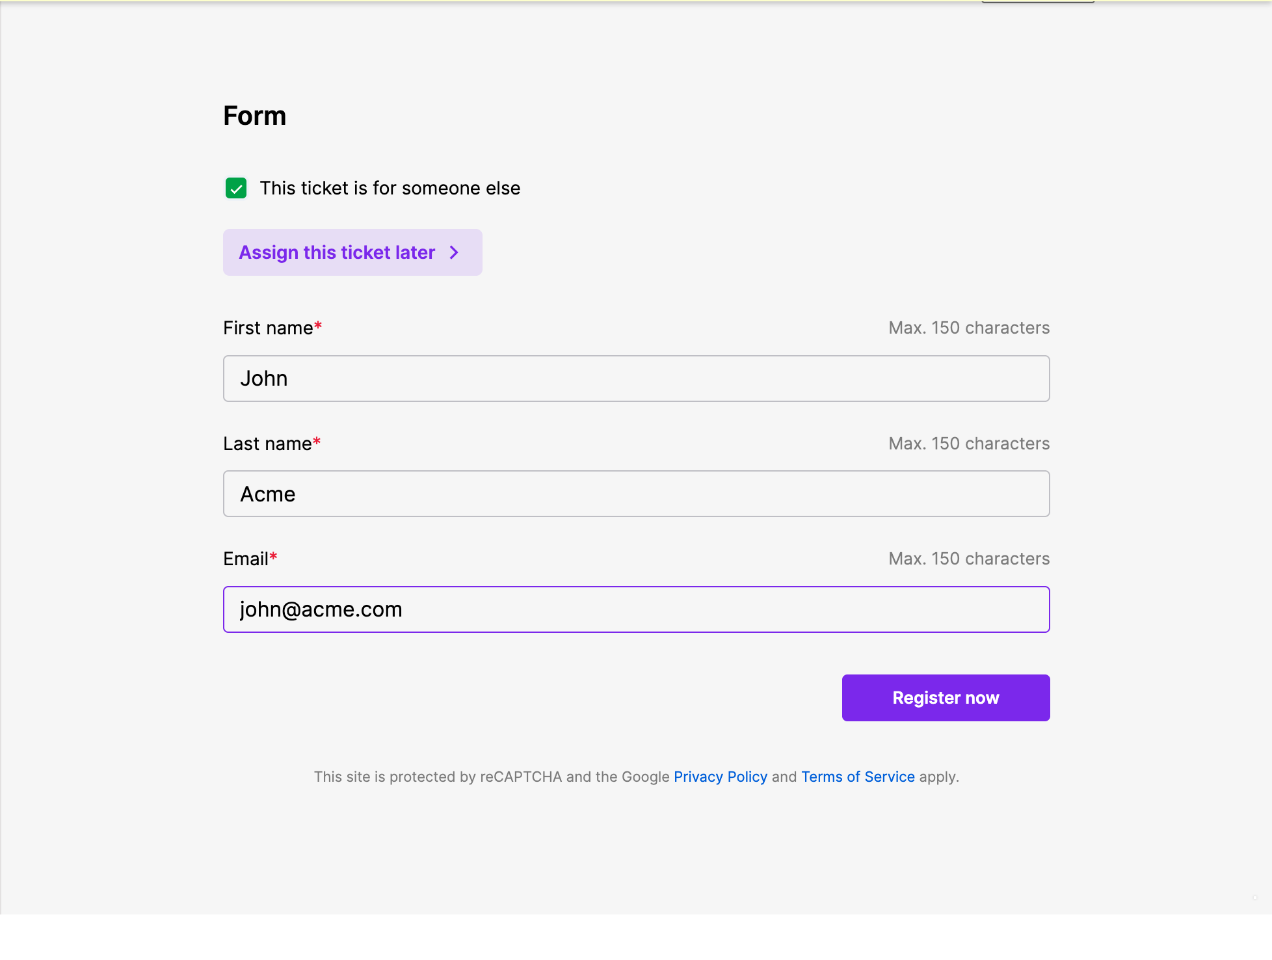
Task: Click the red required asterisk beside Email
Action: (274, 557)
